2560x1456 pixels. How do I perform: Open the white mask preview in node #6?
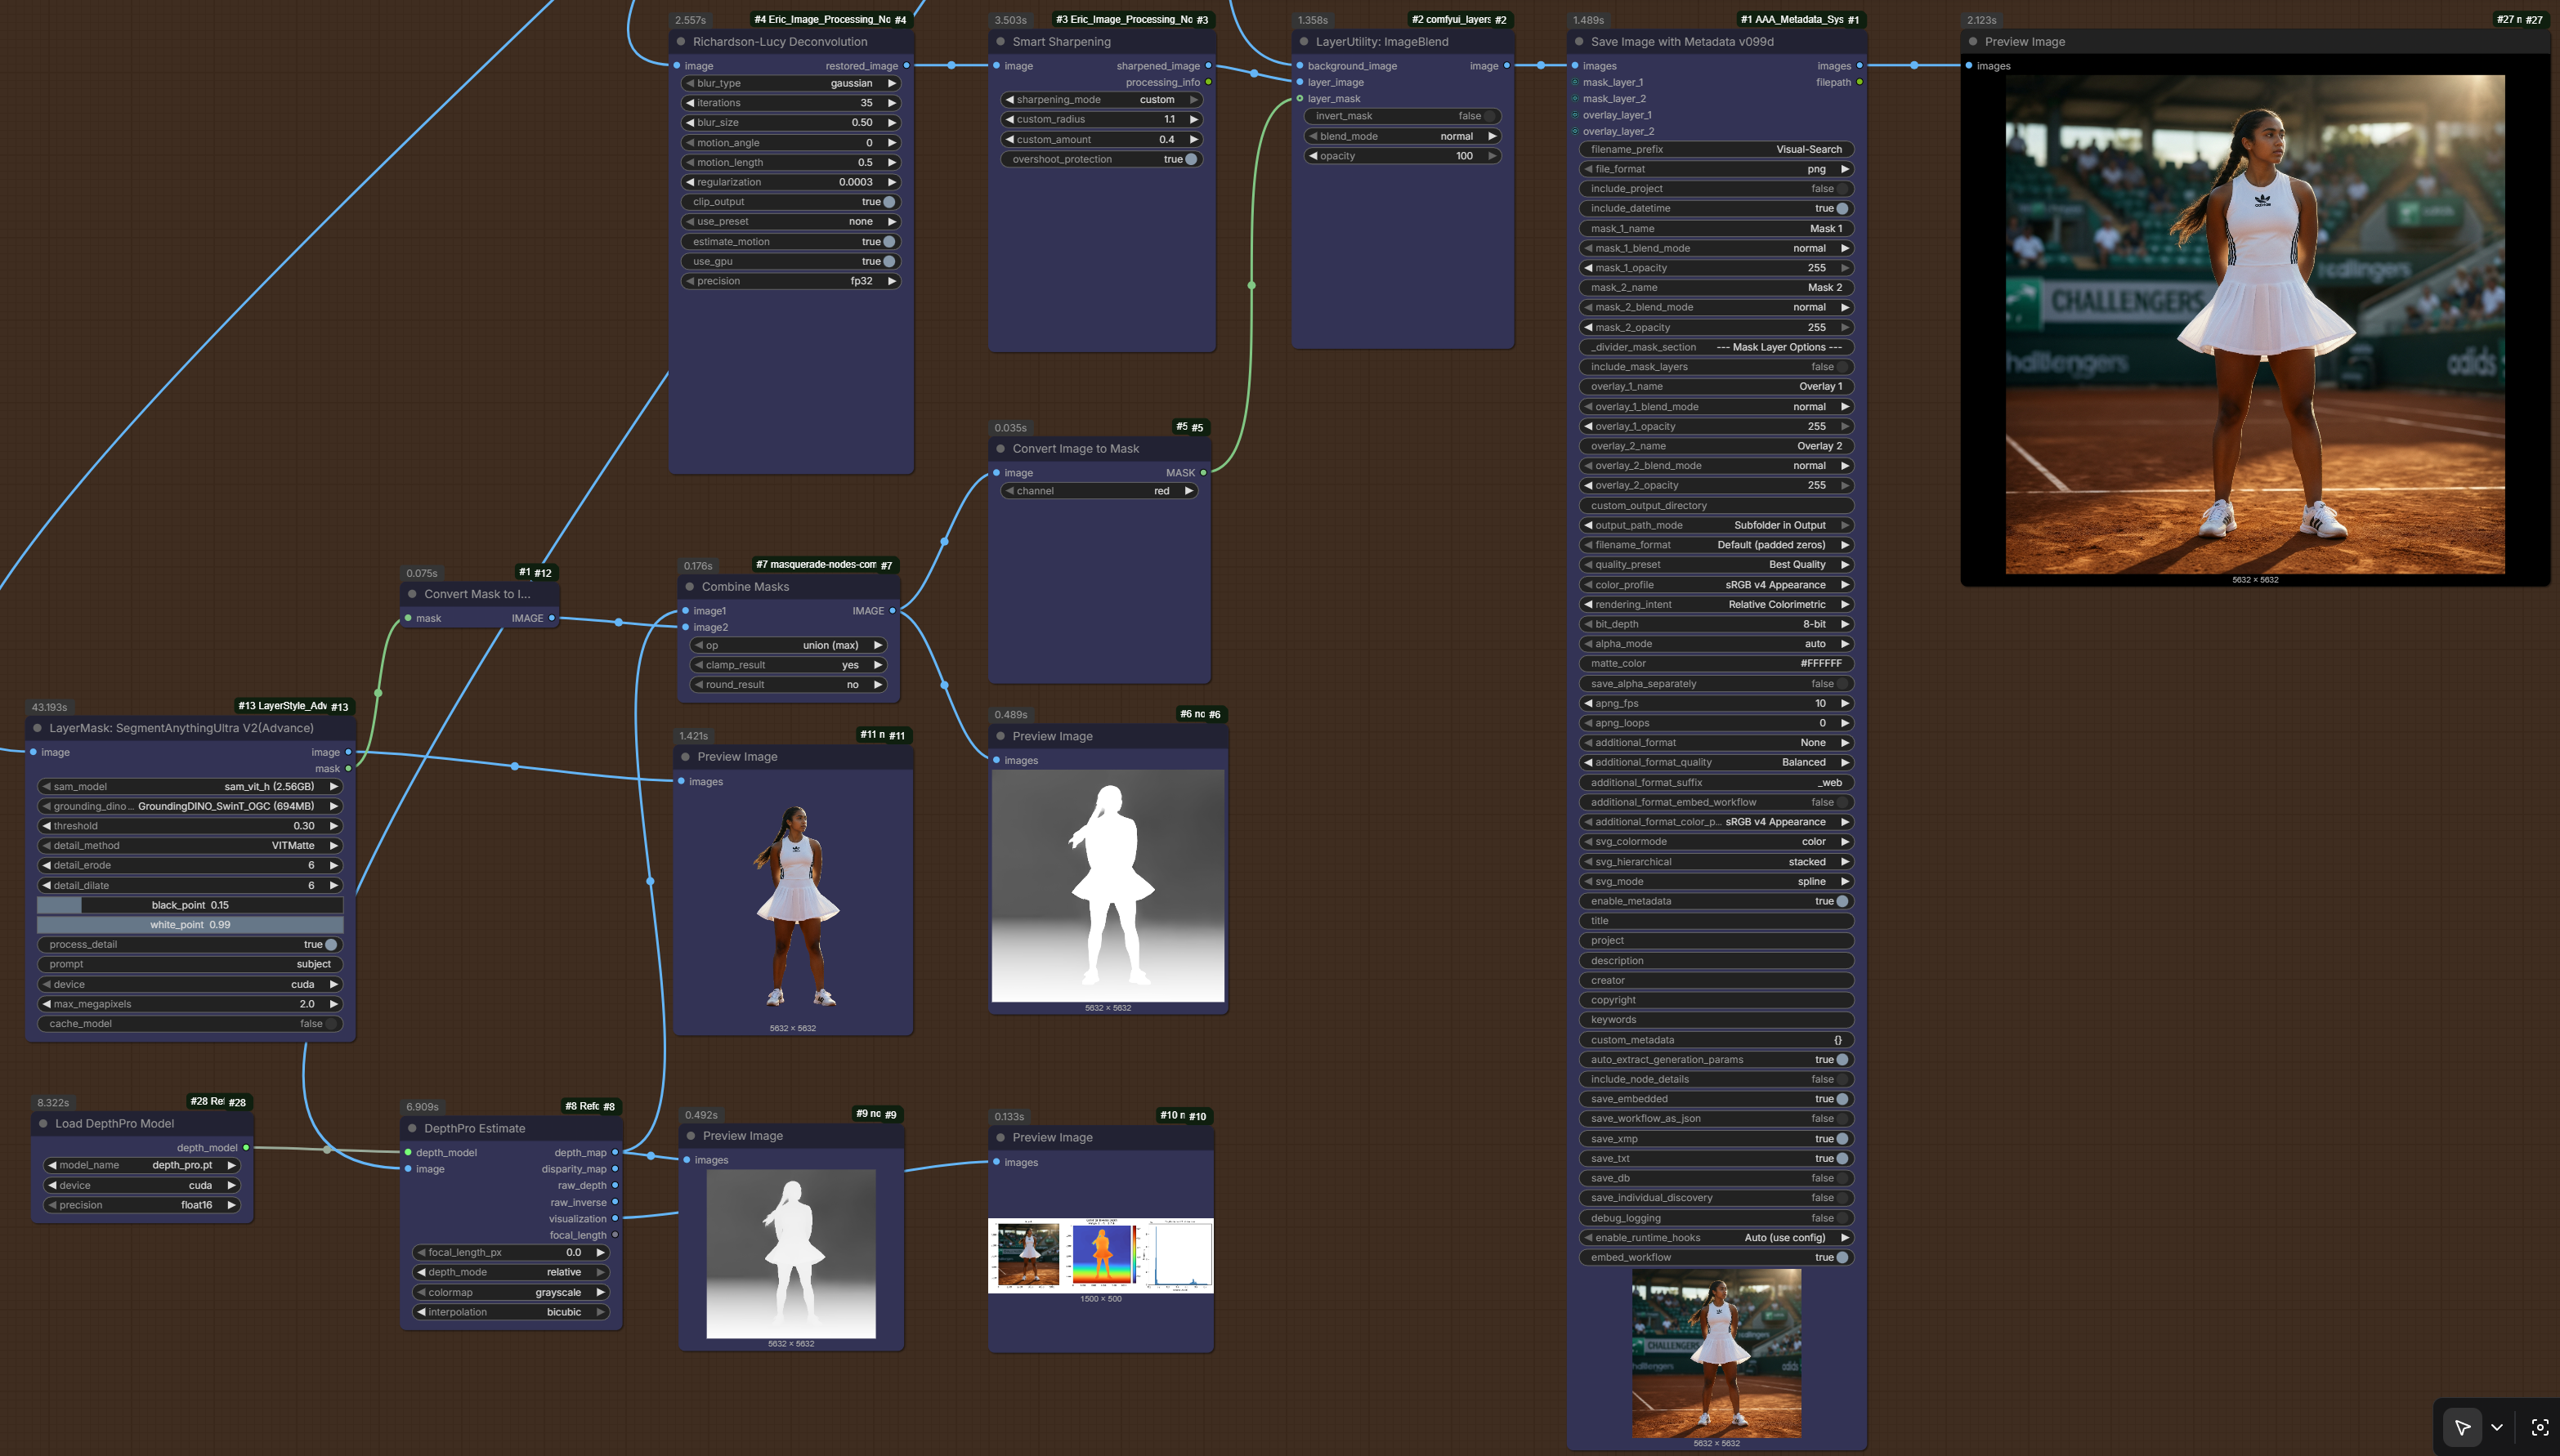1108,886
